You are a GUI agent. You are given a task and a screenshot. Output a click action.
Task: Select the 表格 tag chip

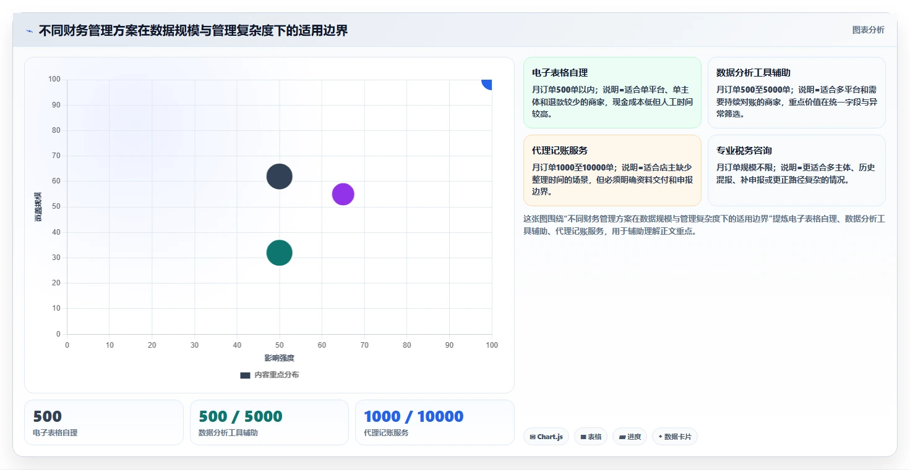(591, 437)
